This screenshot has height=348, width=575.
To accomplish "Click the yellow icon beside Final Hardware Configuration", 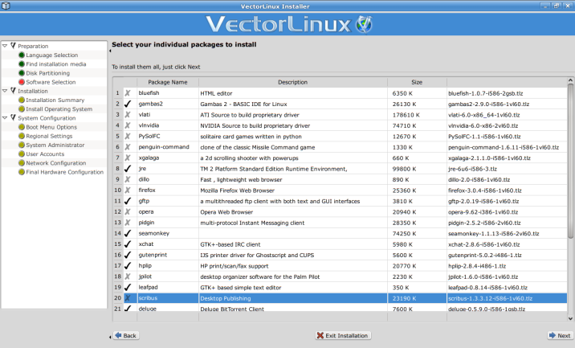I will point(21,172).
